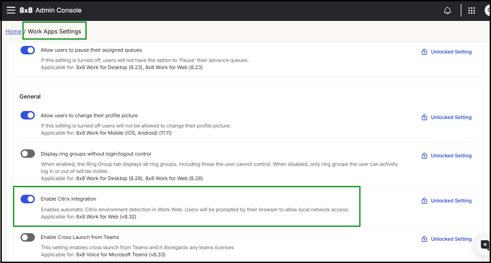Open the chat widget in corner
The width and height of the screenshot is (491, 263).
(484, 244)
